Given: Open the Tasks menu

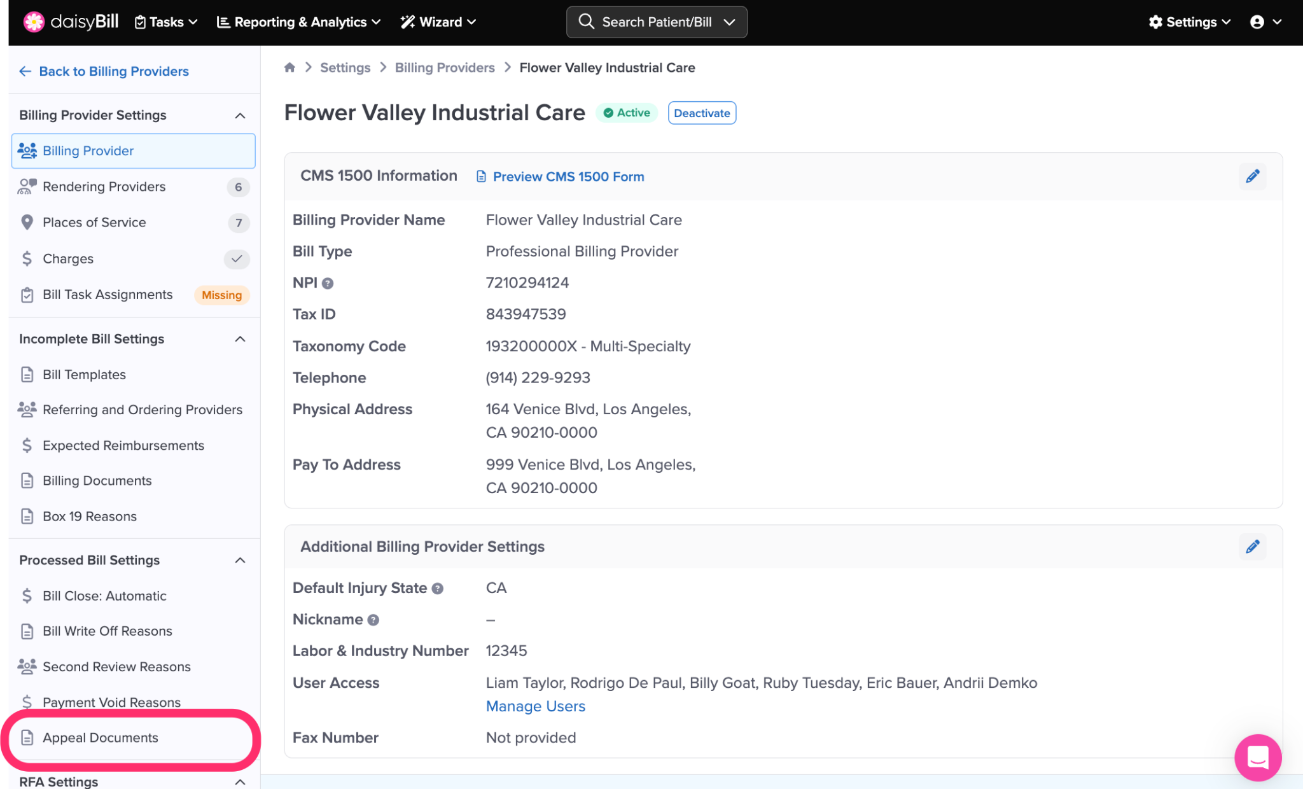Looking at the screenshot, I should pos(166,22).
